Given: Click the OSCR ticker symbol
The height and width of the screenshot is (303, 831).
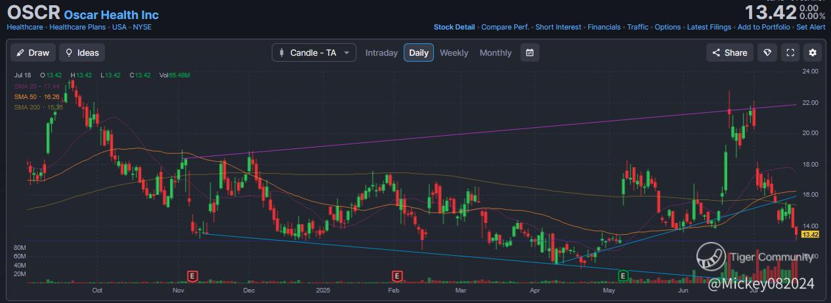Looking at the screenshot, I should pos(33,12).
